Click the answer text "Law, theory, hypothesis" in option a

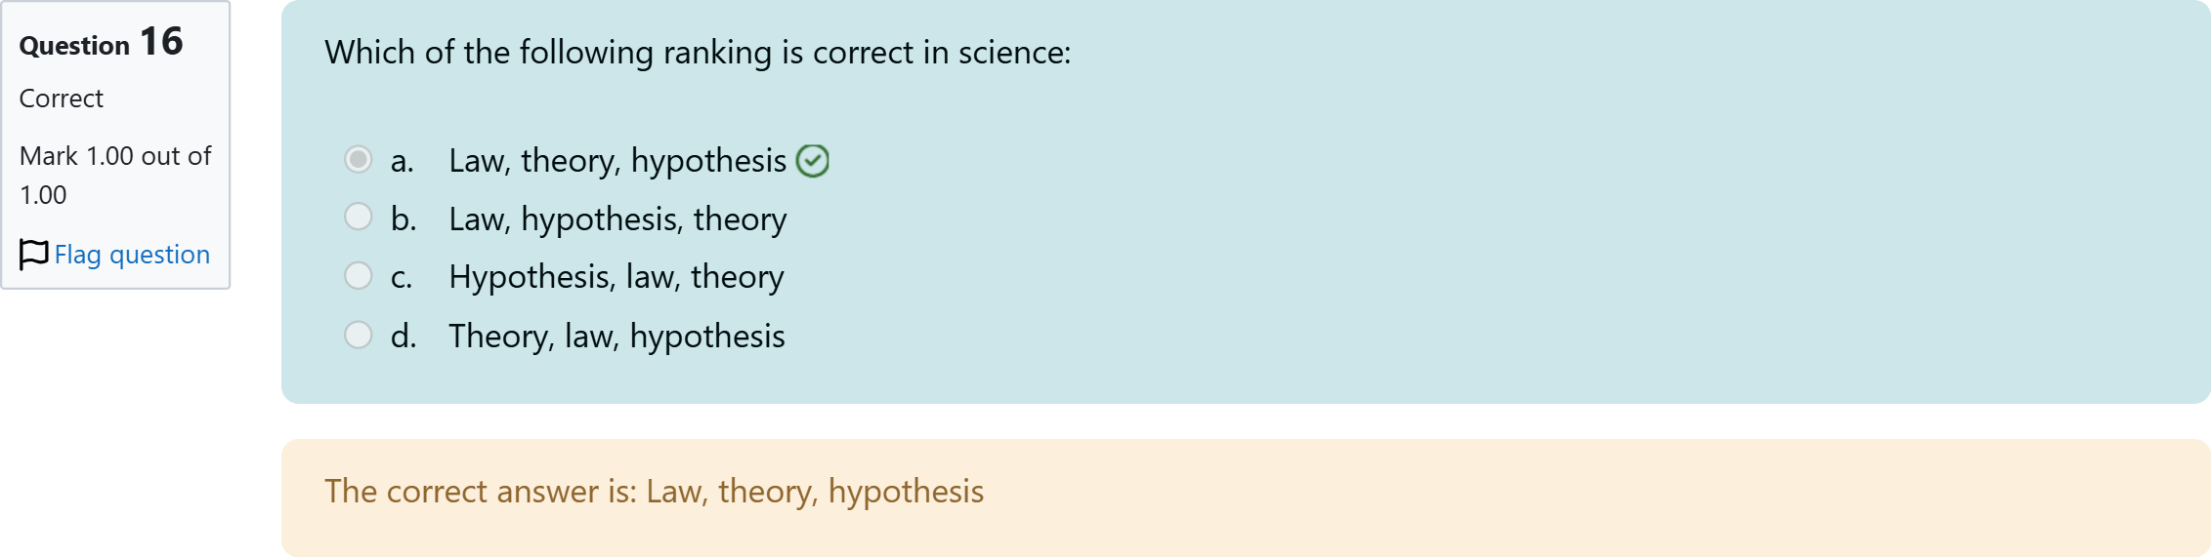617,161
